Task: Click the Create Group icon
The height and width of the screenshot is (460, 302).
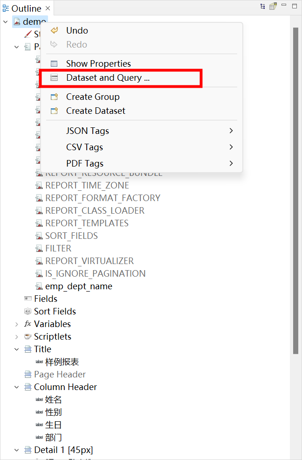Action: tap(55, 97)
